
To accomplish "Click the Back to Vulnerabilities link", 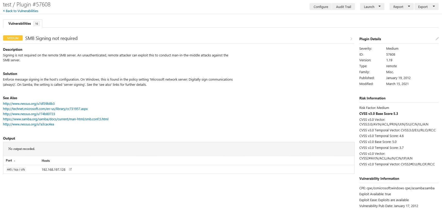I will tap(22, 11).
